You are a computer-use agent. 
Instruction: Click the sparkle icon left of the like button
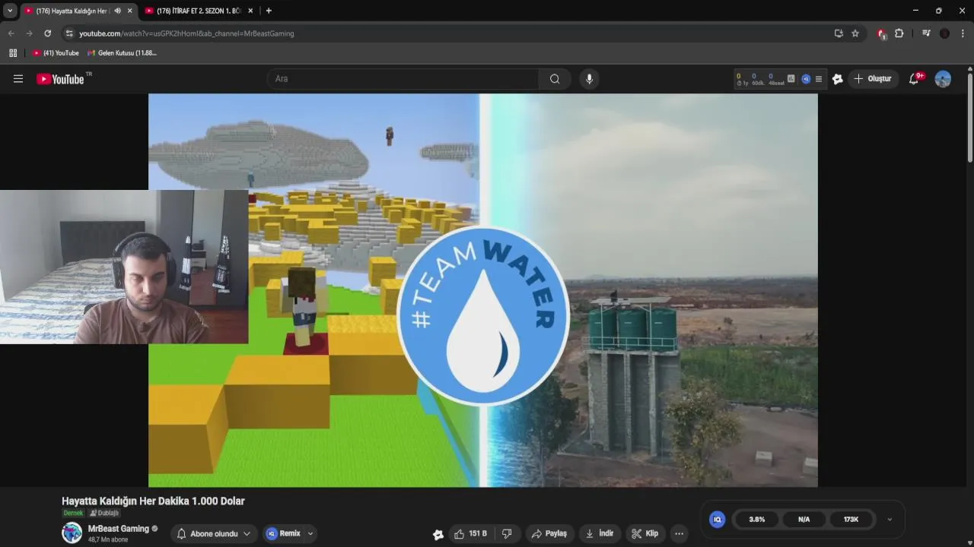click(438, 534)
